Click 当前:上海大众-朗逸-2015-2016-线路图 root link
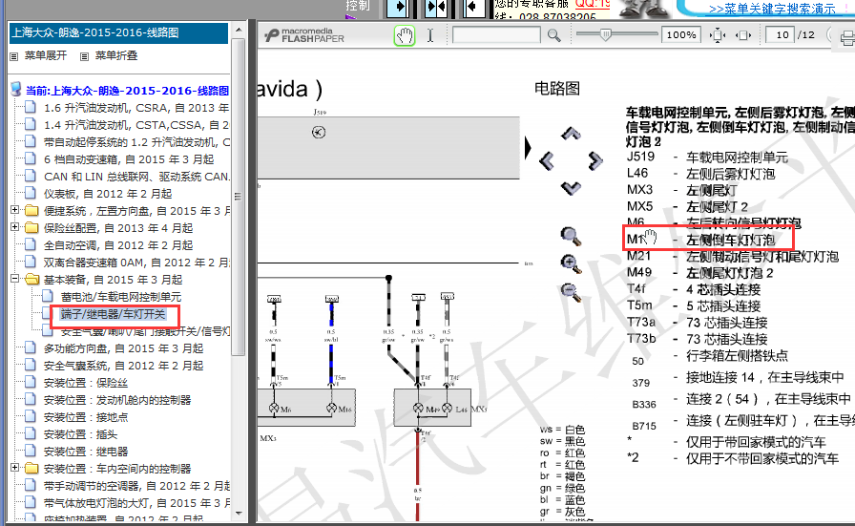 point(127,91)
